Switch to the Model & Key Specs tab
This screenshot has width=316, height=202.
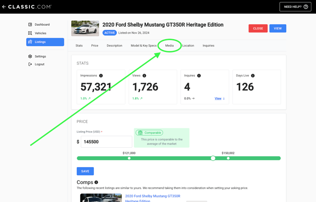pos(143,46)
